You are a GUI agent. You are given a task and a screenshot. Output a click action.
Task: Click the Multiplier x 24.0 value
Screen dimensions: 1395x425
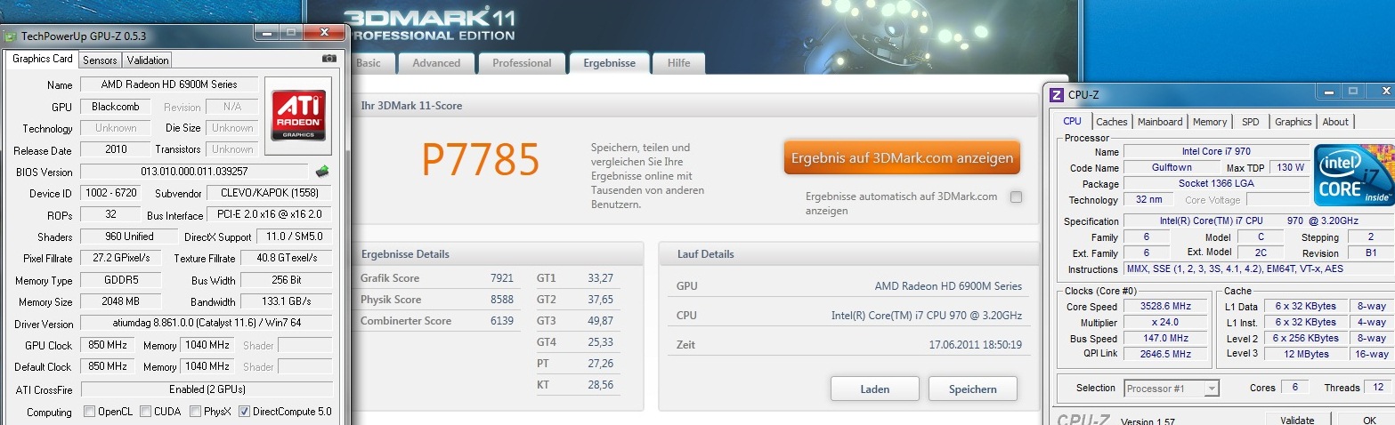point(1164,322)
